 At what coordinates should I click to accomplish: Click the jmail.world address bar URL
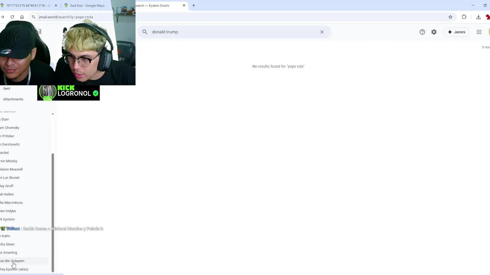coord(66,17)
